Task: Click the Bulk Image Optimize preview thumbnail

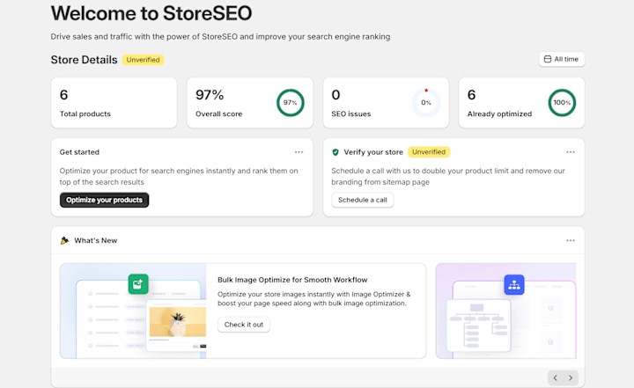Action: click(x=133, y=311)
